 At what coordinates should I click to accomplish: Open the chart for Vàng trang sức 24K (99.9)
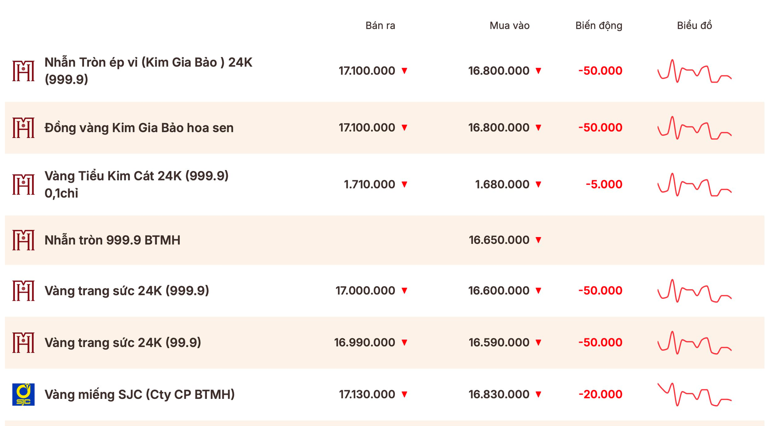tap(694, 342)
